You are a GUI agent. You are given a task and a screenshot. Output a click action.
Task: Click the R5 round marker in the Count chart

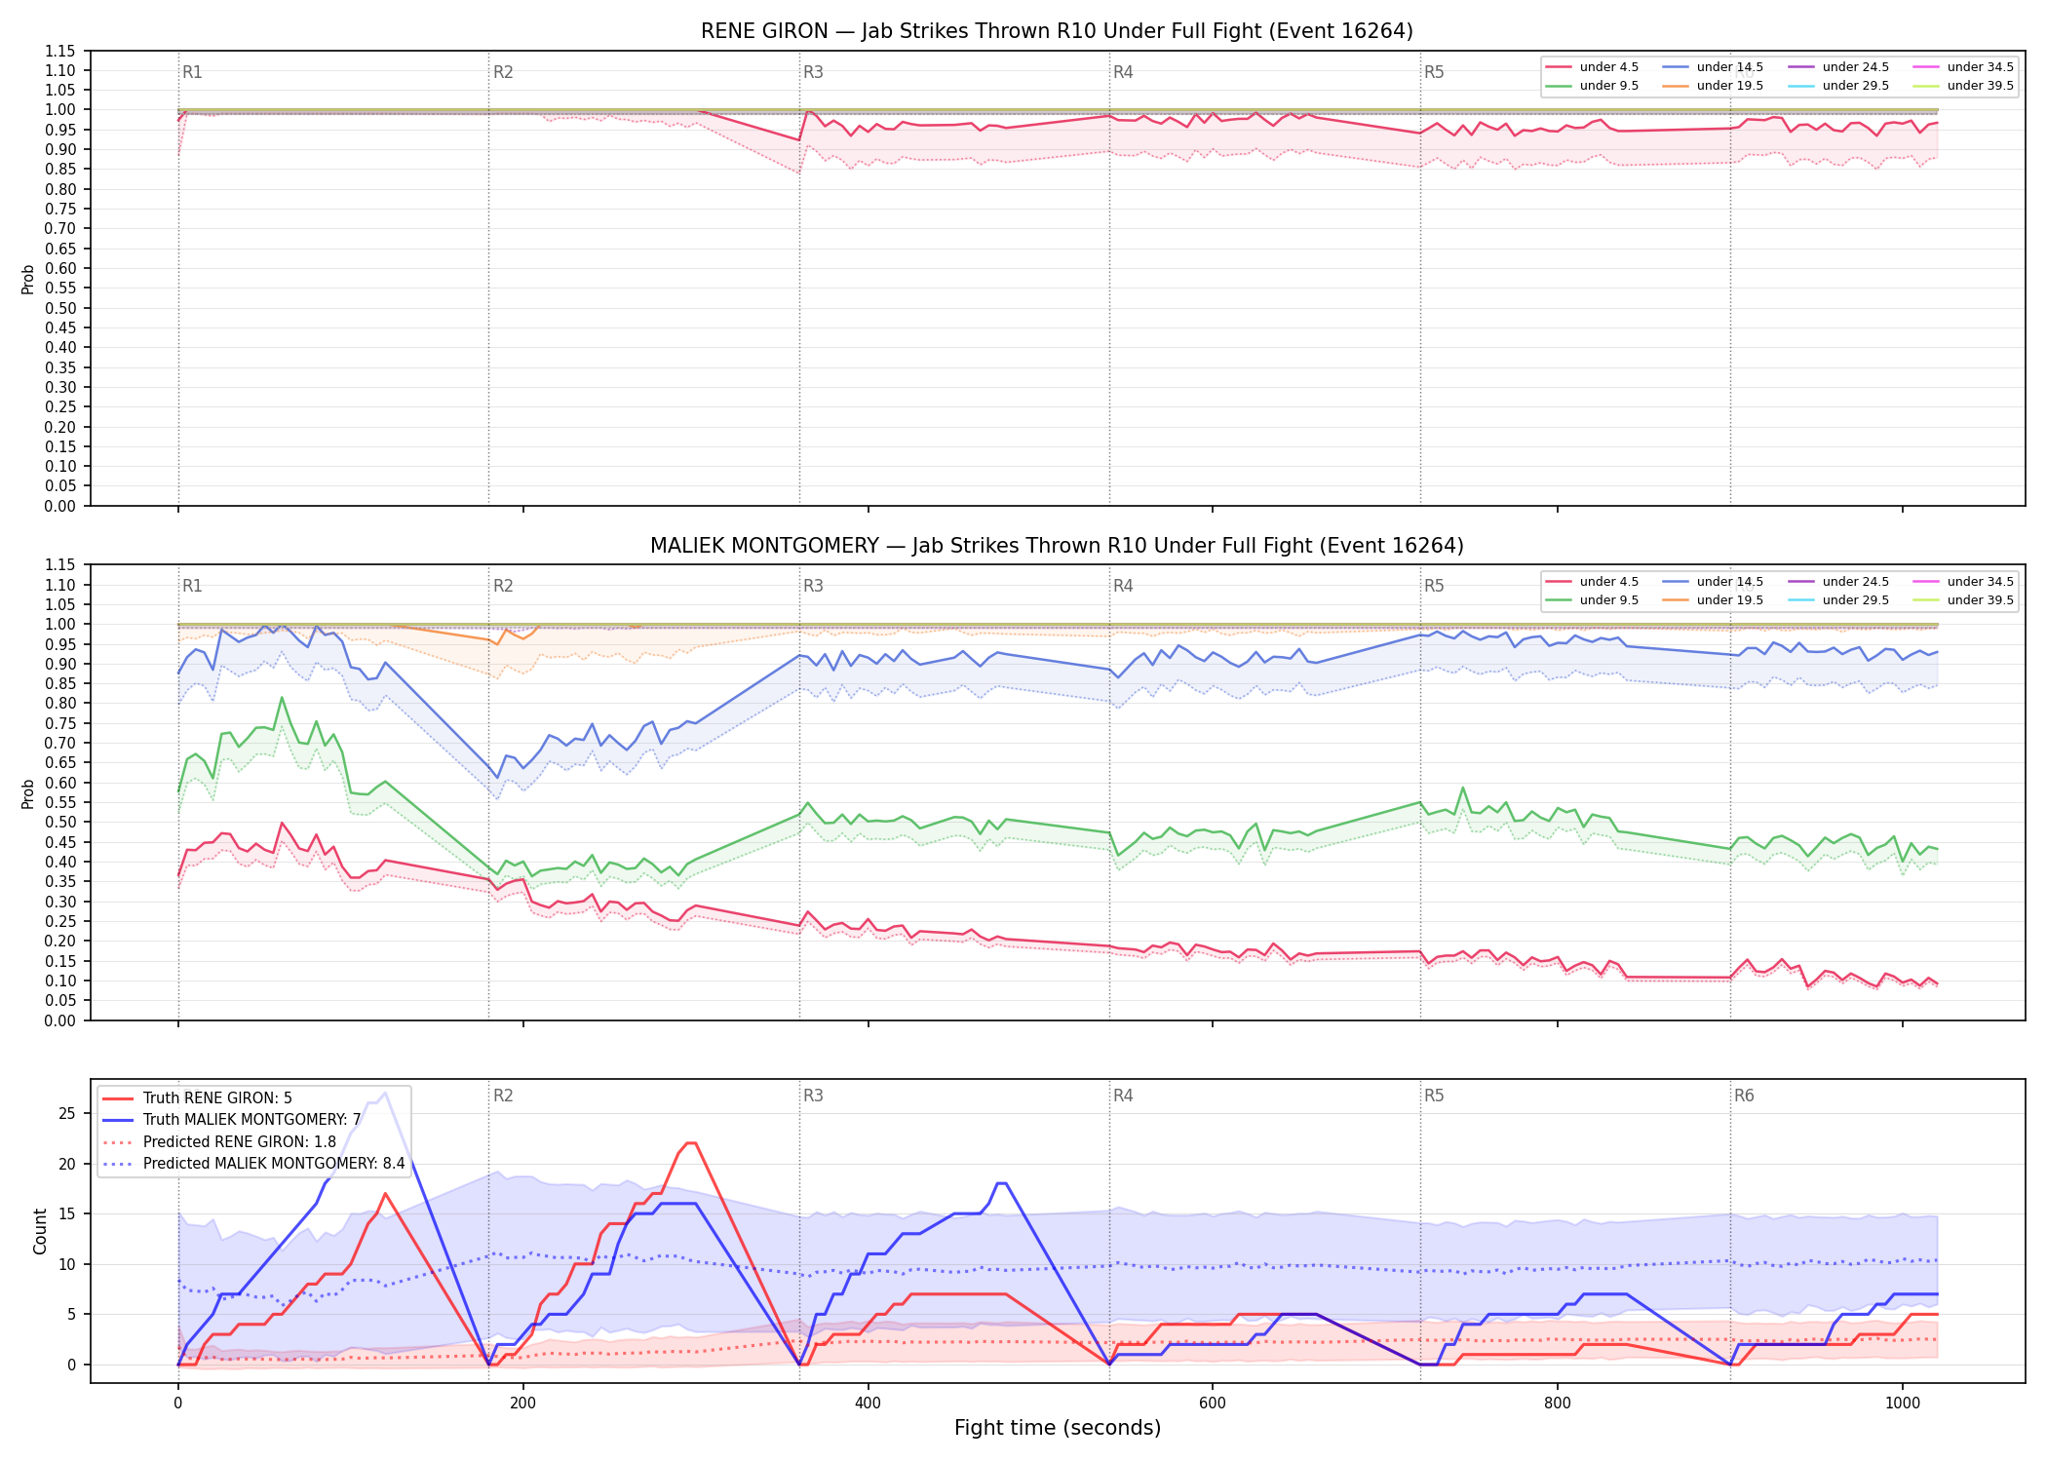coord(1434,1096)
